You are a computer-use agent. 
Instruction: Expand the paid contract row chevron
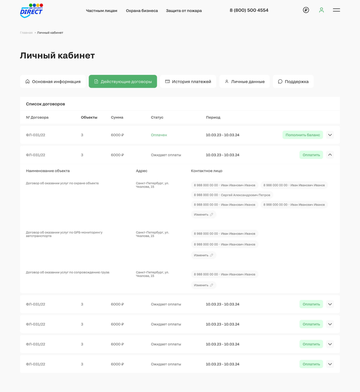click(330, 135)
